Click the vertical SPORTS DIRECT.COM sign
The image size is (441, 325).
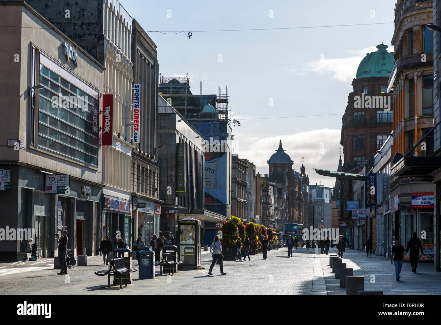coord(136,113)
